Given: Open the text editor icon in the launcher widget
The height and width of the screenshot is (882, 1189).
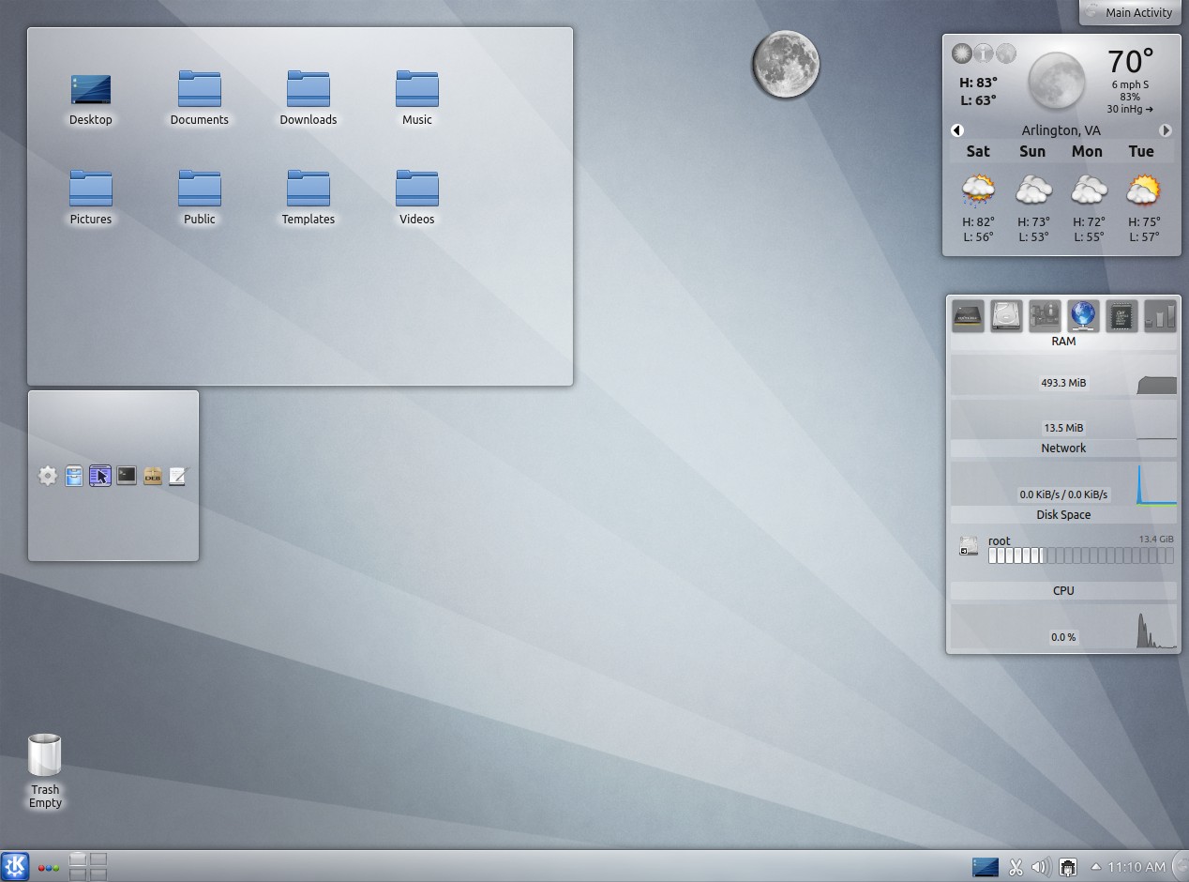Looking at the screenshot, I should point(178,476).
